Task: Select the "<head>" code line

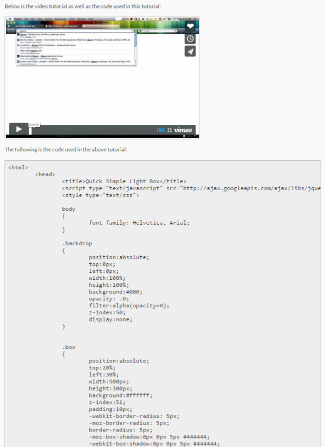Action: pos(45,175)
